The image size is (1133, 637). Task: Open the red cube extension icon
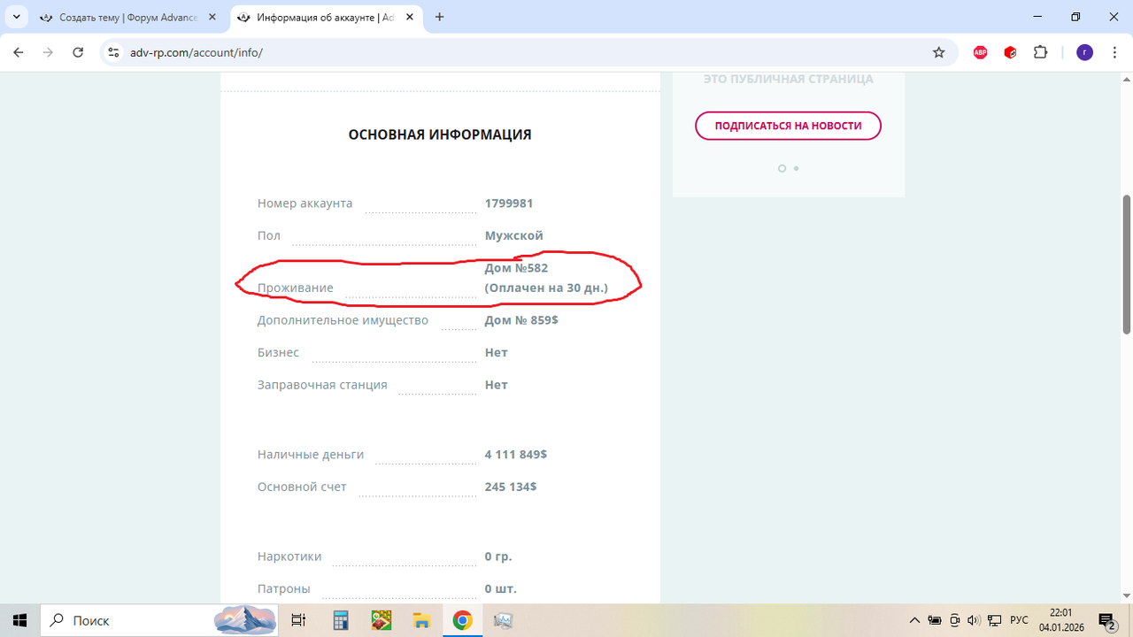pos(1010,53)
